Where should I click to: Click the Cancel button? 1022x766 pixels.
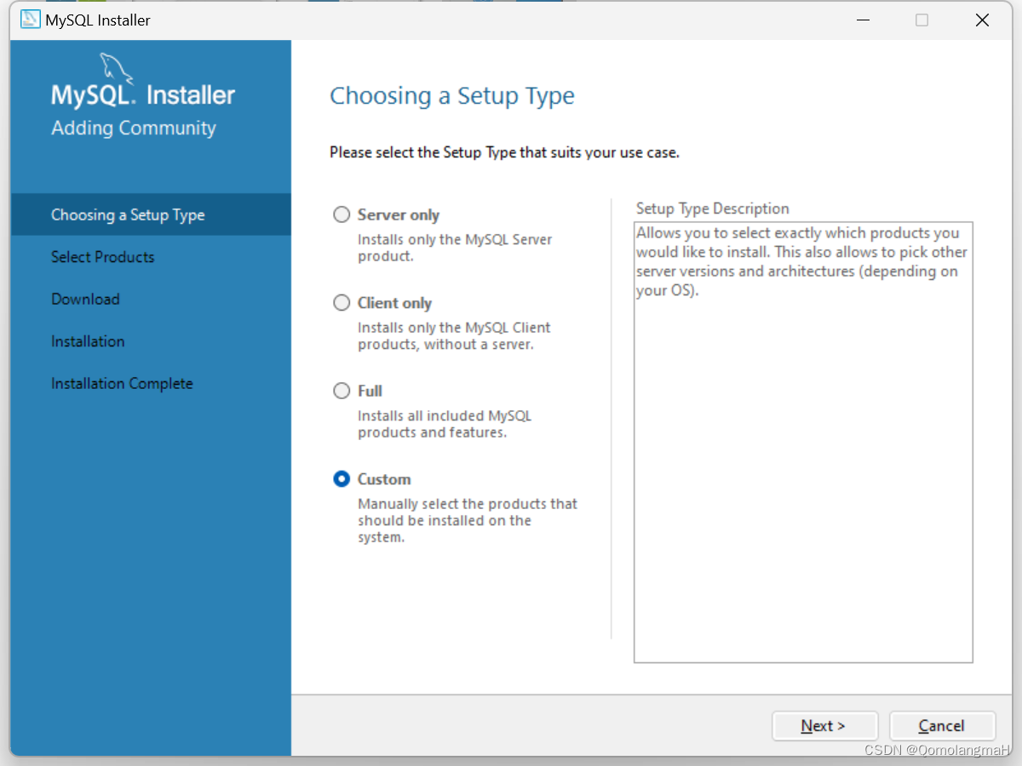[942, 726]
